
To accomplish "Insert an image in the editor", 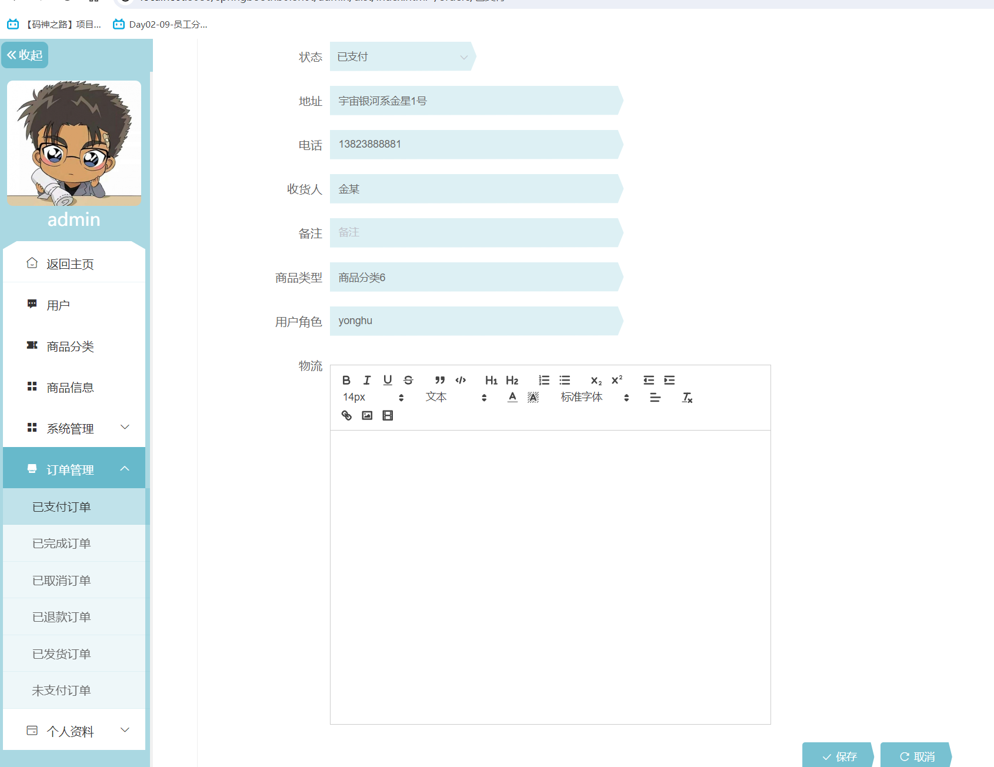I will point(367,415).
